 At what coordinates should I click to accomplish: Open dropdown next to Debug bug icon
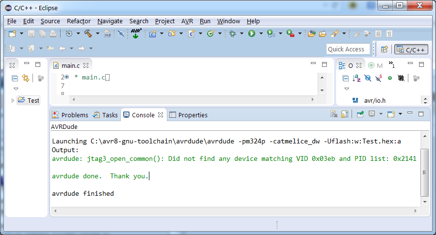[242, 33]
